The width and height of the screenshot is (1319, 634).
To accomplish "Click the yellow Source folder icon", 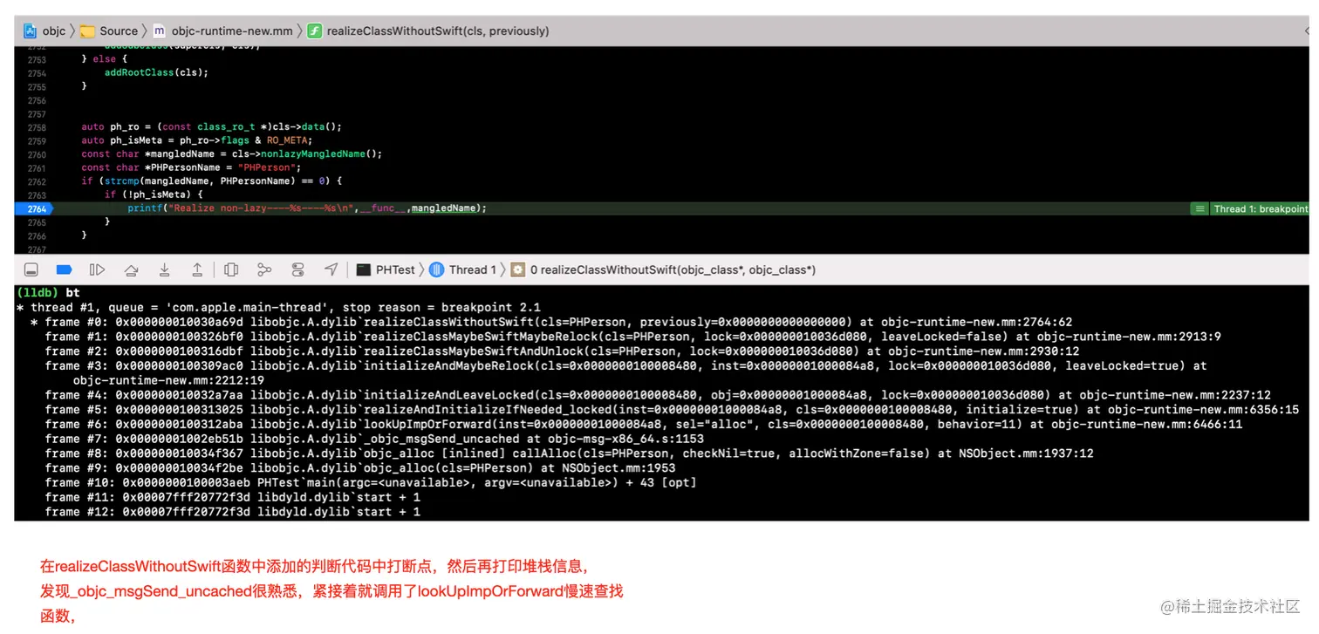I will coord(87,31).
